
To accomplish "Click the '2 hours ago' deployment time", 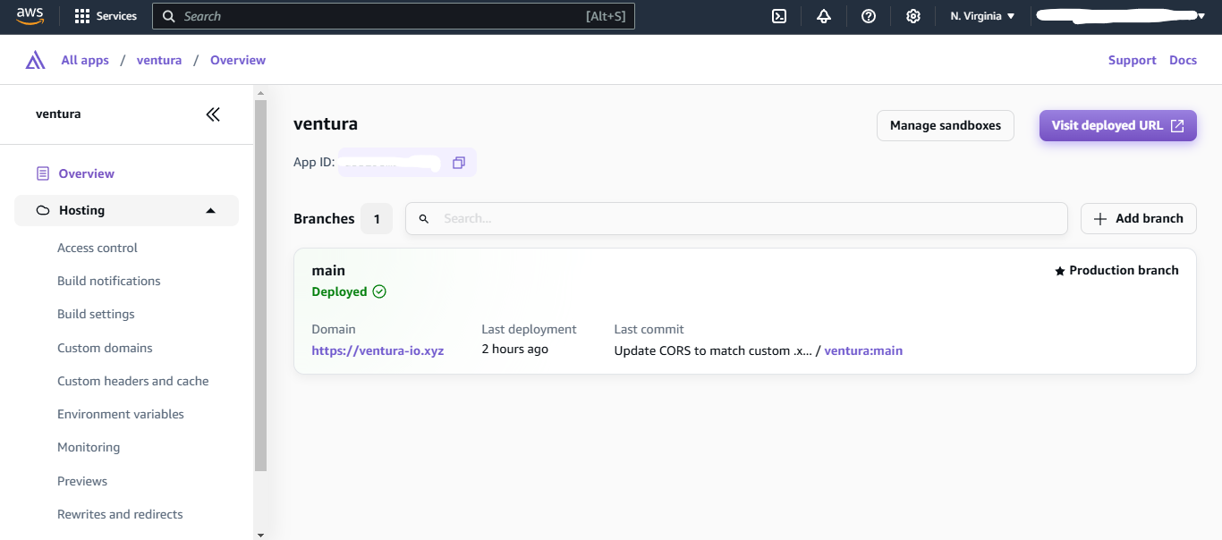I will click(514, 349).
